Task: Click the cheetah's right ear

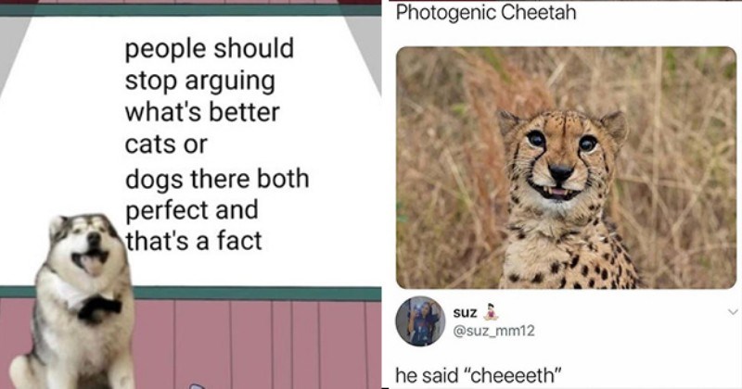Action: point(616,127)
